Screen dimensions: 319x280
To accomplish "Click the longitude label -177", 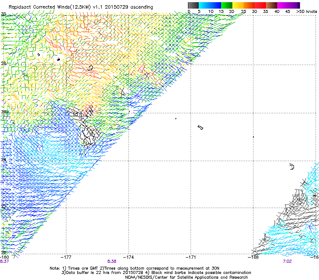I will (x=66, y=257).
